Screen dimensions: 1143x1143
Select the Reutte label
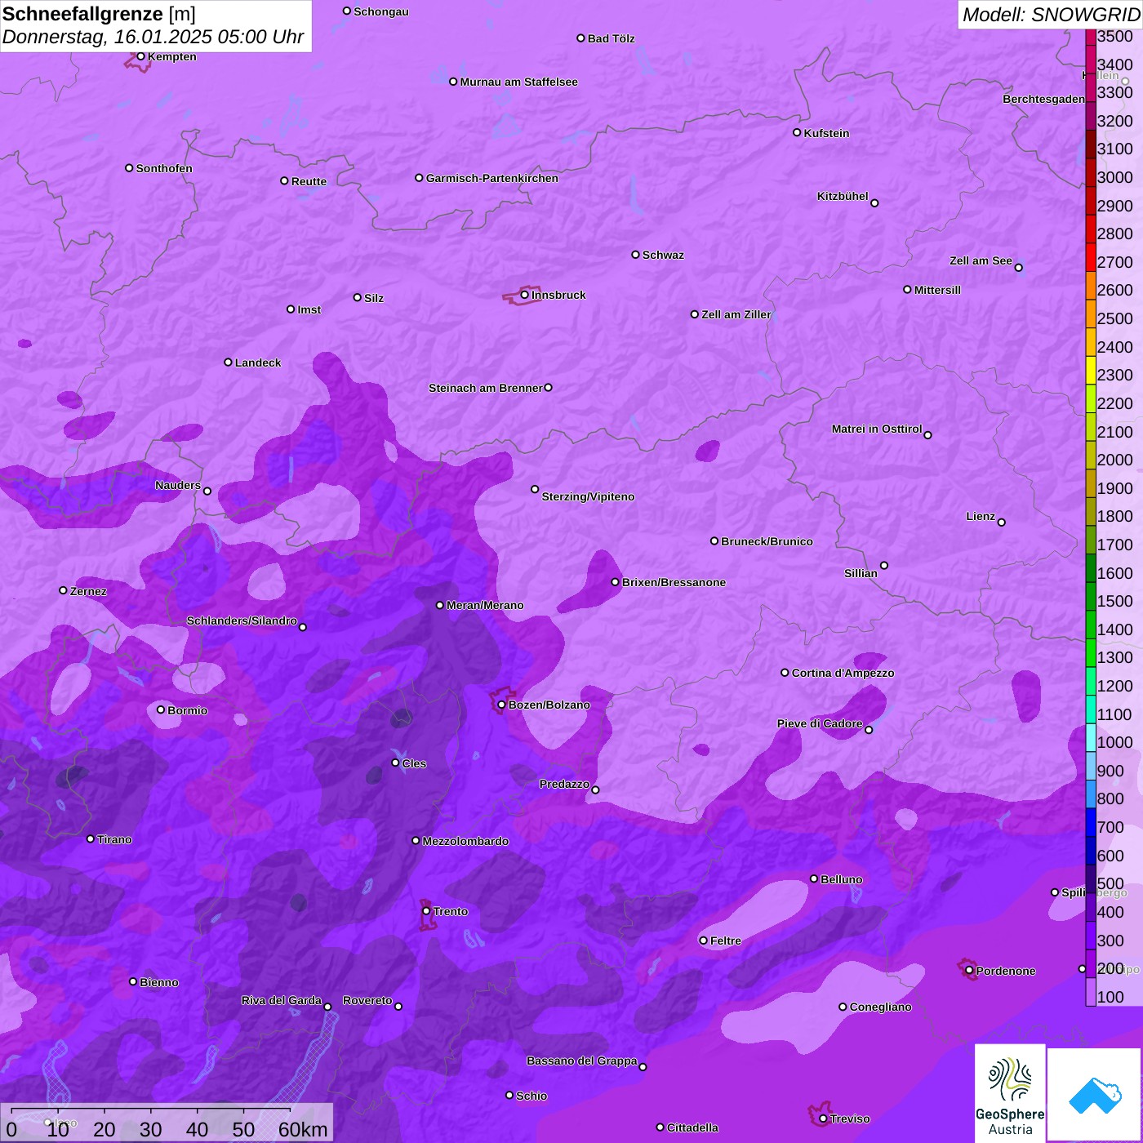(x=309, y=181)
